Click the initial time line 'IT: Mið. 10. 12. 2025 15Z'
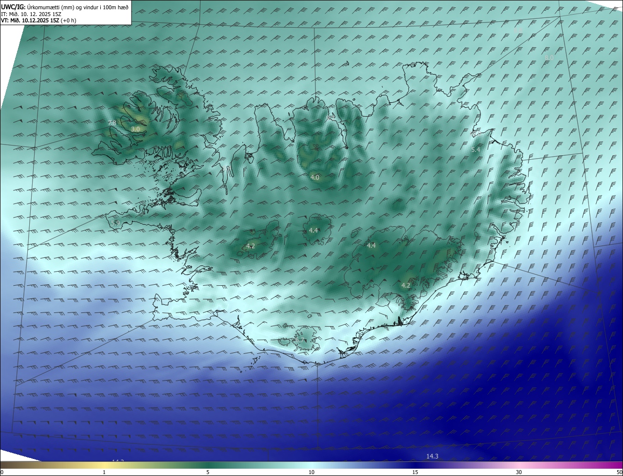The height and width of the screenshot is (476, 623). point(31,14)
